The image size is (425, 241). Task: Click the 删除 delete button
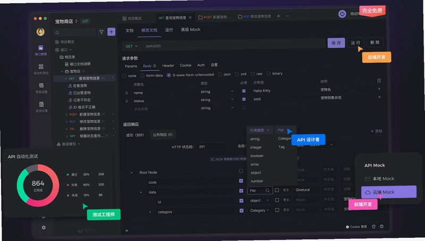pos(375,43)
